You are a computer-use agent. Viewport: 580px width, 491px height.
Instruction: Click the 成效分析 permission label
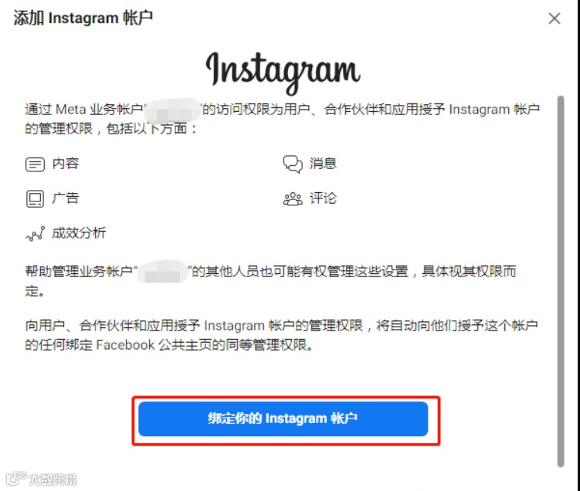click(79, 233)
